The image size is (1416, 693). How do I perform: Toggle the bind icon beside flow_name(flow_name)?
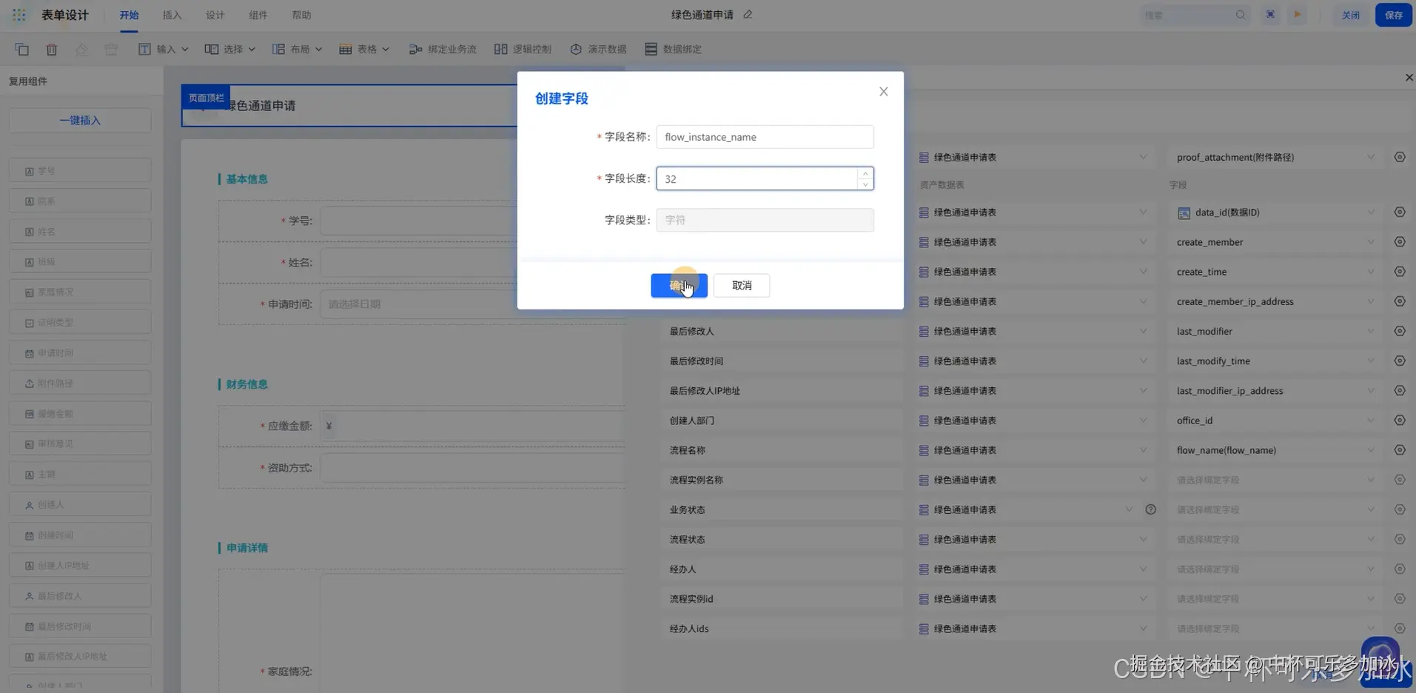coord(1400,449)
